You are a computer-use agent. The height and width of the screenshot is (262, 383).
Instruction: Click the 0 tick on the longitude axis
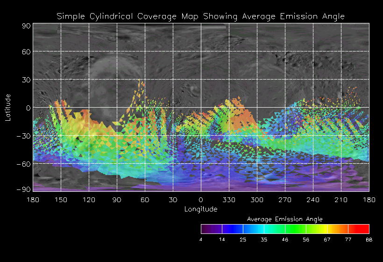point(201,200)
